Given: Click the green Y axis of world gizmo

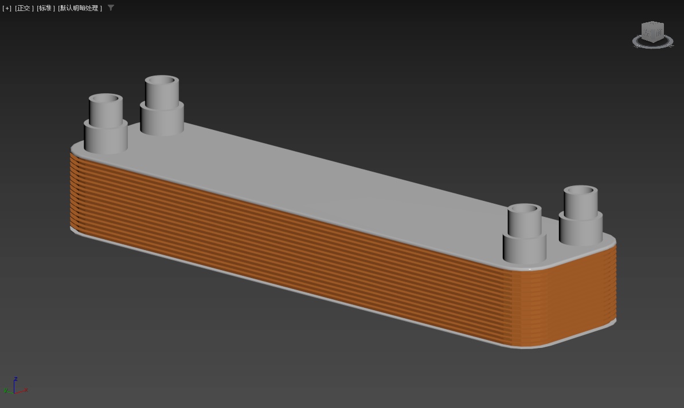Looking at the screenshot, I should tap(6, 391).
